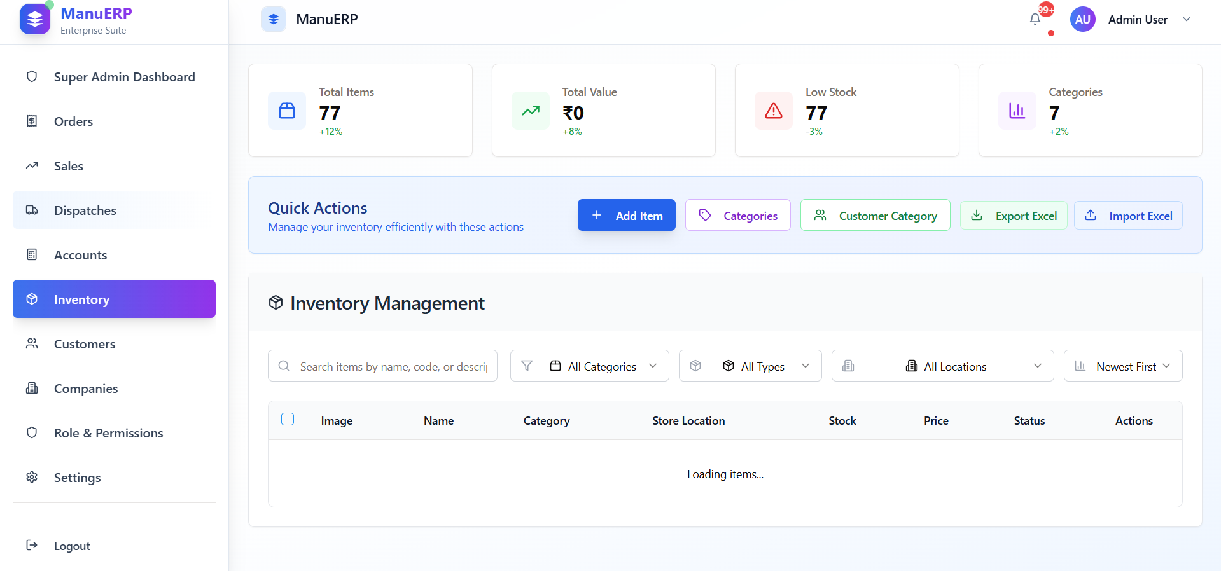Click the shield icon beside Super Admin Dashboard
Screen dimensions: 1221x571
click(x=32, y=76)
